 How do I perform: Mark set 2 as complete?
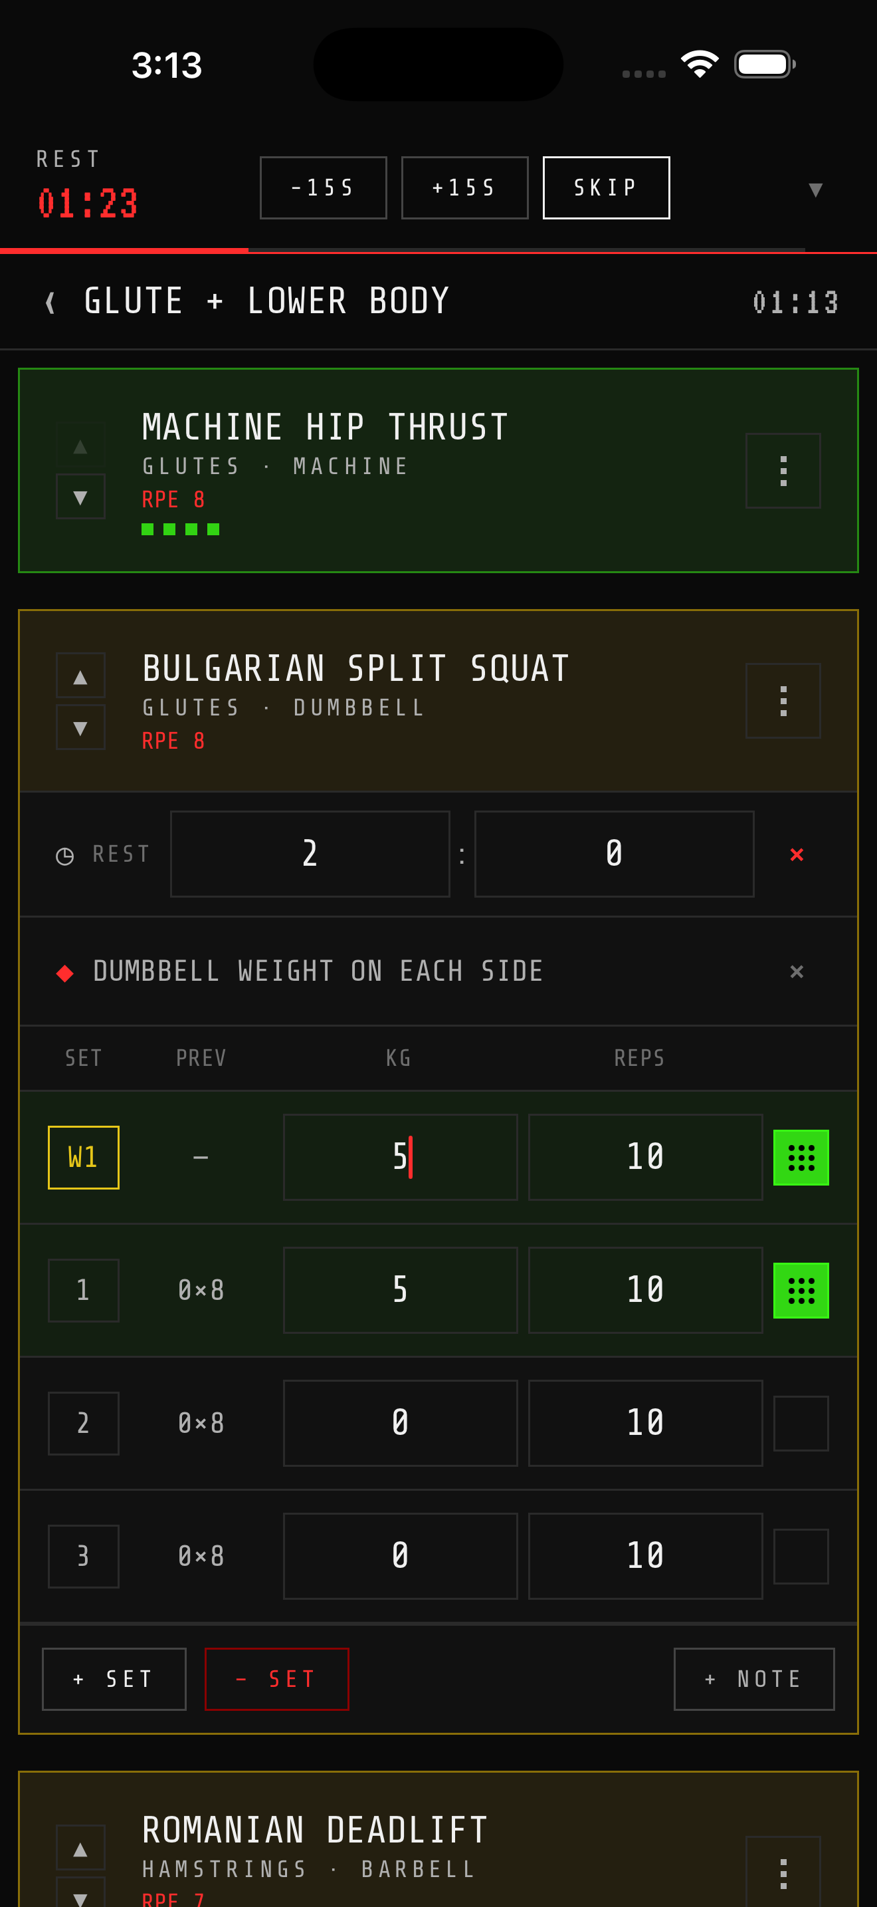pos(801,1422)
